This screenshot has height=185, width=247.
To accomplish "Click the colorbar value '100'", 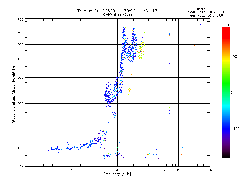I will (234, 57).
